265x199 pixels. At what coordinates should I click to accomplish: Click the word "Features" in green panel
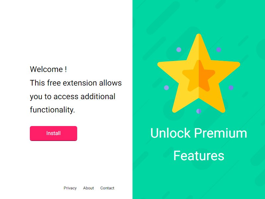[199, 156]
